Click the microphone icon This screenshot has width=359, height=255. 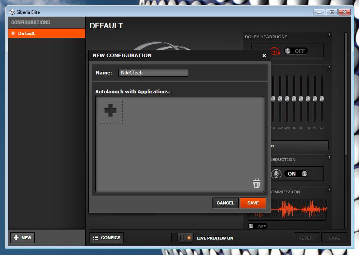[x=276, y=174]
